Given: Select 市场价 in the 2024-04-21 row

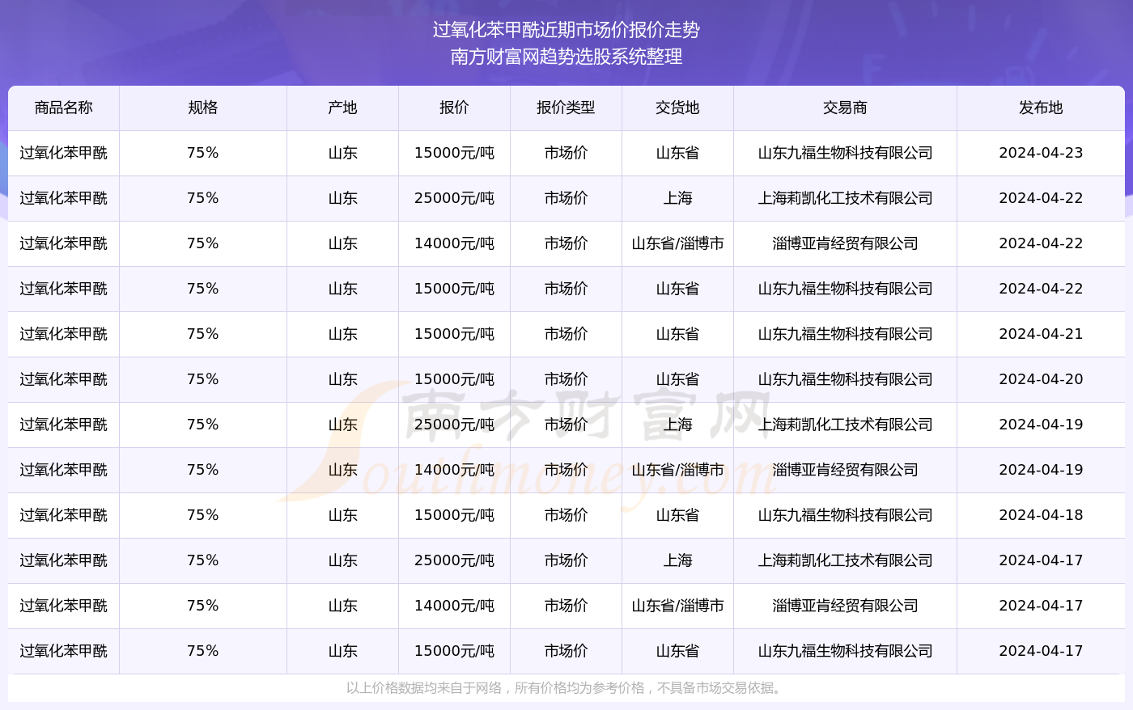Looking at the screenshot, I should point(566,334).
